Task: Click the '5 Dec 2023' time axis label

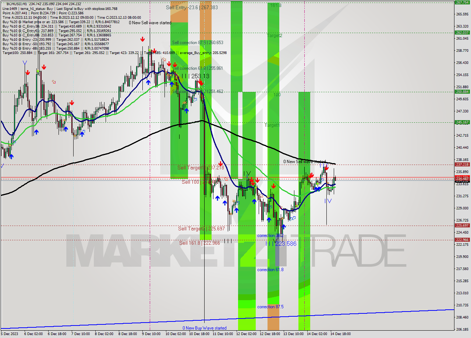Action: (9, 334)
